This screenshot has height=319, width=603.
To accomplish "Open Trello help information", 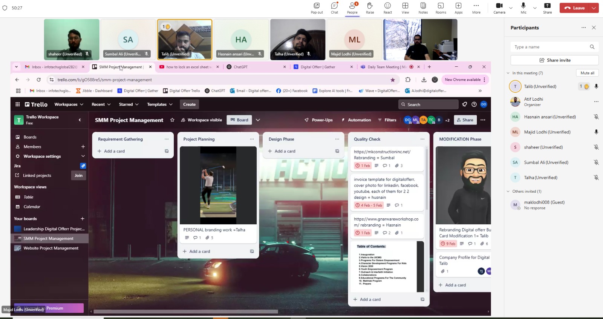I will coord(474,104).
